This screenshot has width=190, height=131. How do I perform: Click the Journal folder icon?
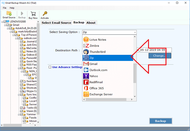click(x=24, y=42)
